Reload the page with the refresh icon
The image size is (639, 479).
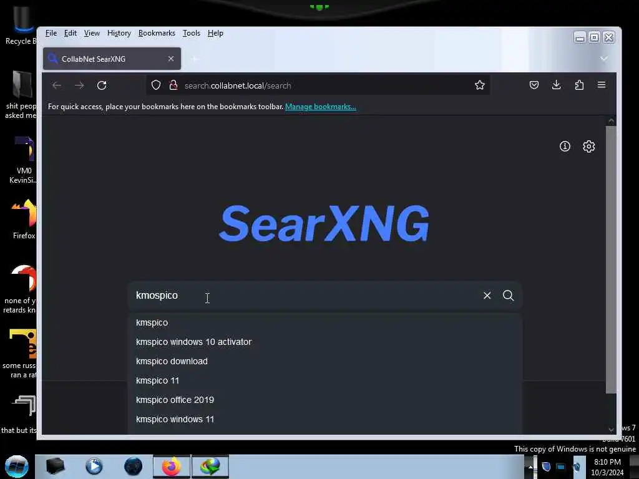point(102,85)
